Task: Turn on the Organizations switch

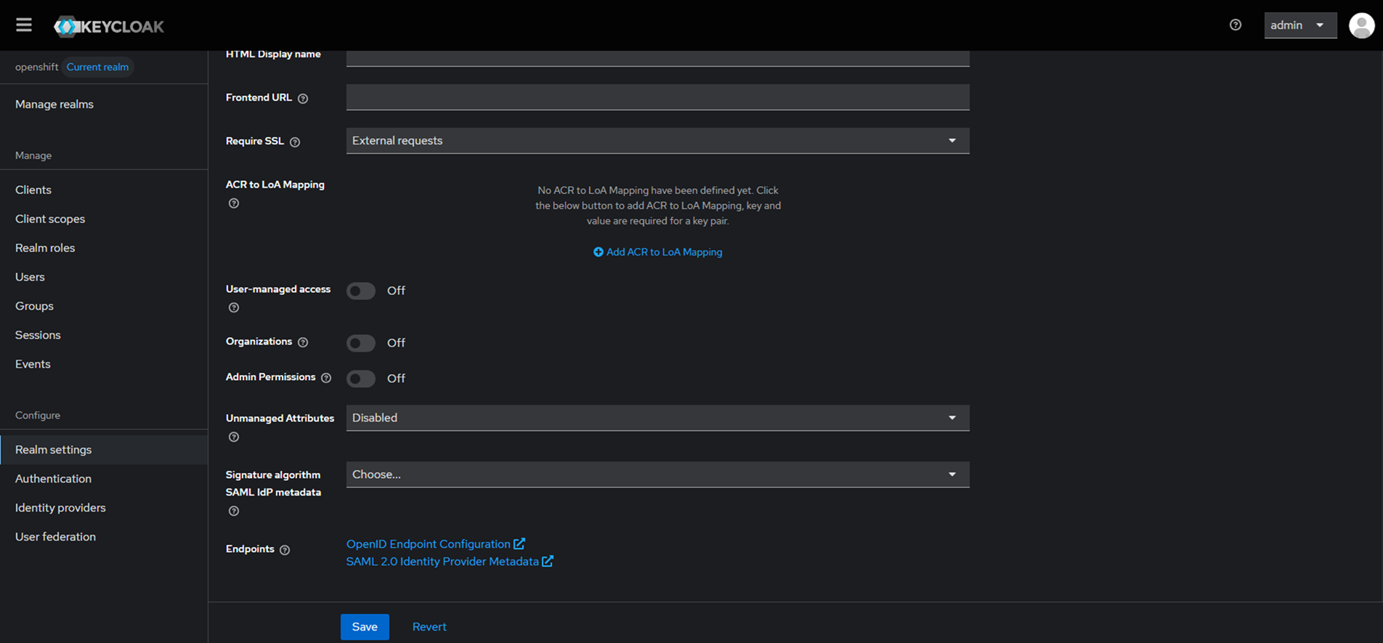Action: pos(361,343)
